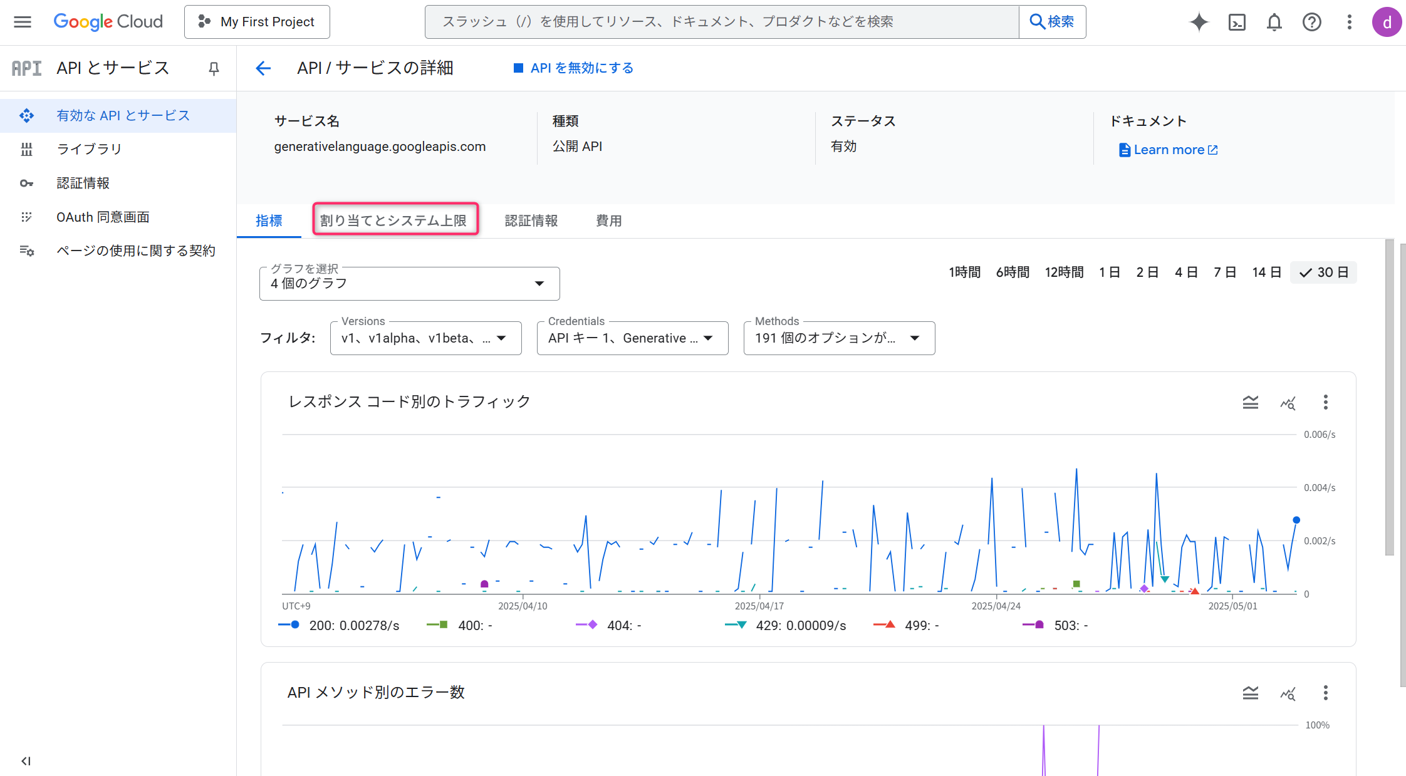Open the help question mark menu
This screenshot has width=1406, height=776.
1311,23
